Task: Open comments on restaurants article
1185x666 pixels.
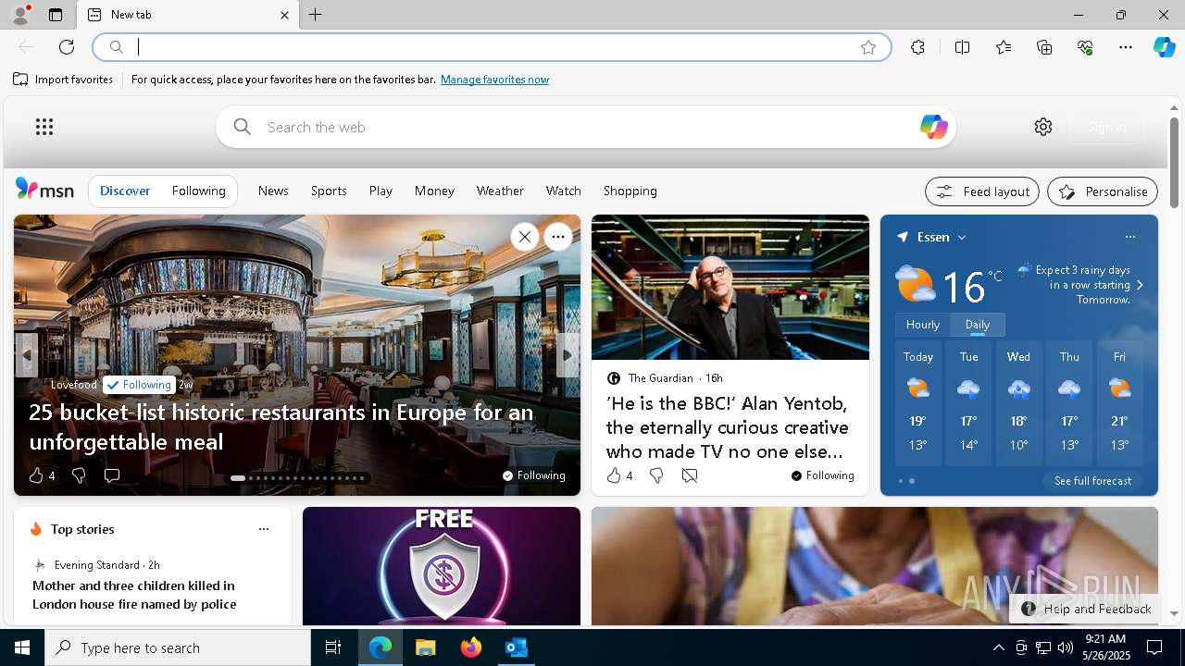Action: click(112, 475)
